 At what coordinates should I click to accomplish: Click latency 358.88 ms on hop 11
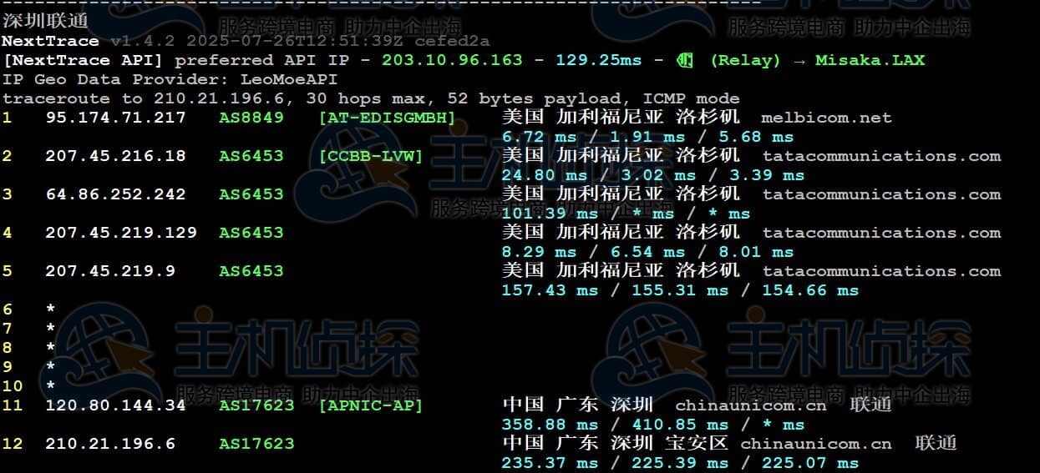(550, 425)
